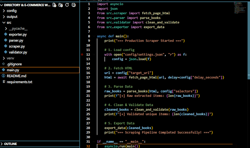The width and height of the screenshot is (250, 148).
Task: Expand the config folder
Action: 4,11
